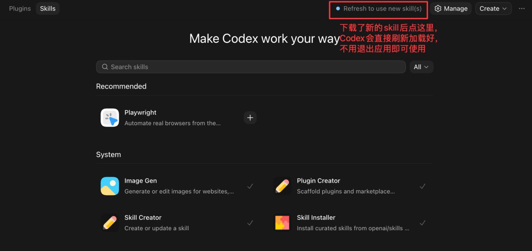
Task: Add the Playwright skill with plus button
Action: (250, 118)
